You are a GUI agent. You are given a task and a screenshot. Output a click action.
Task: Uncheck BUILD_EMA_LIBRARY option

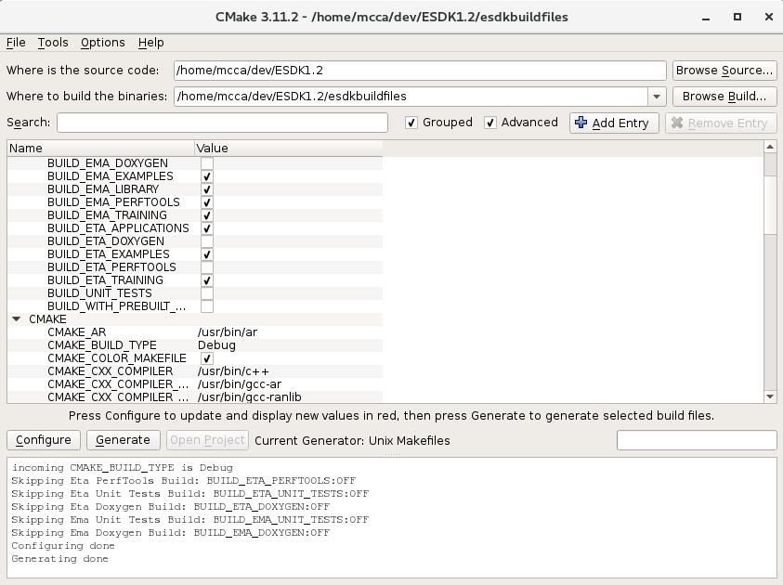click(207, 189)
